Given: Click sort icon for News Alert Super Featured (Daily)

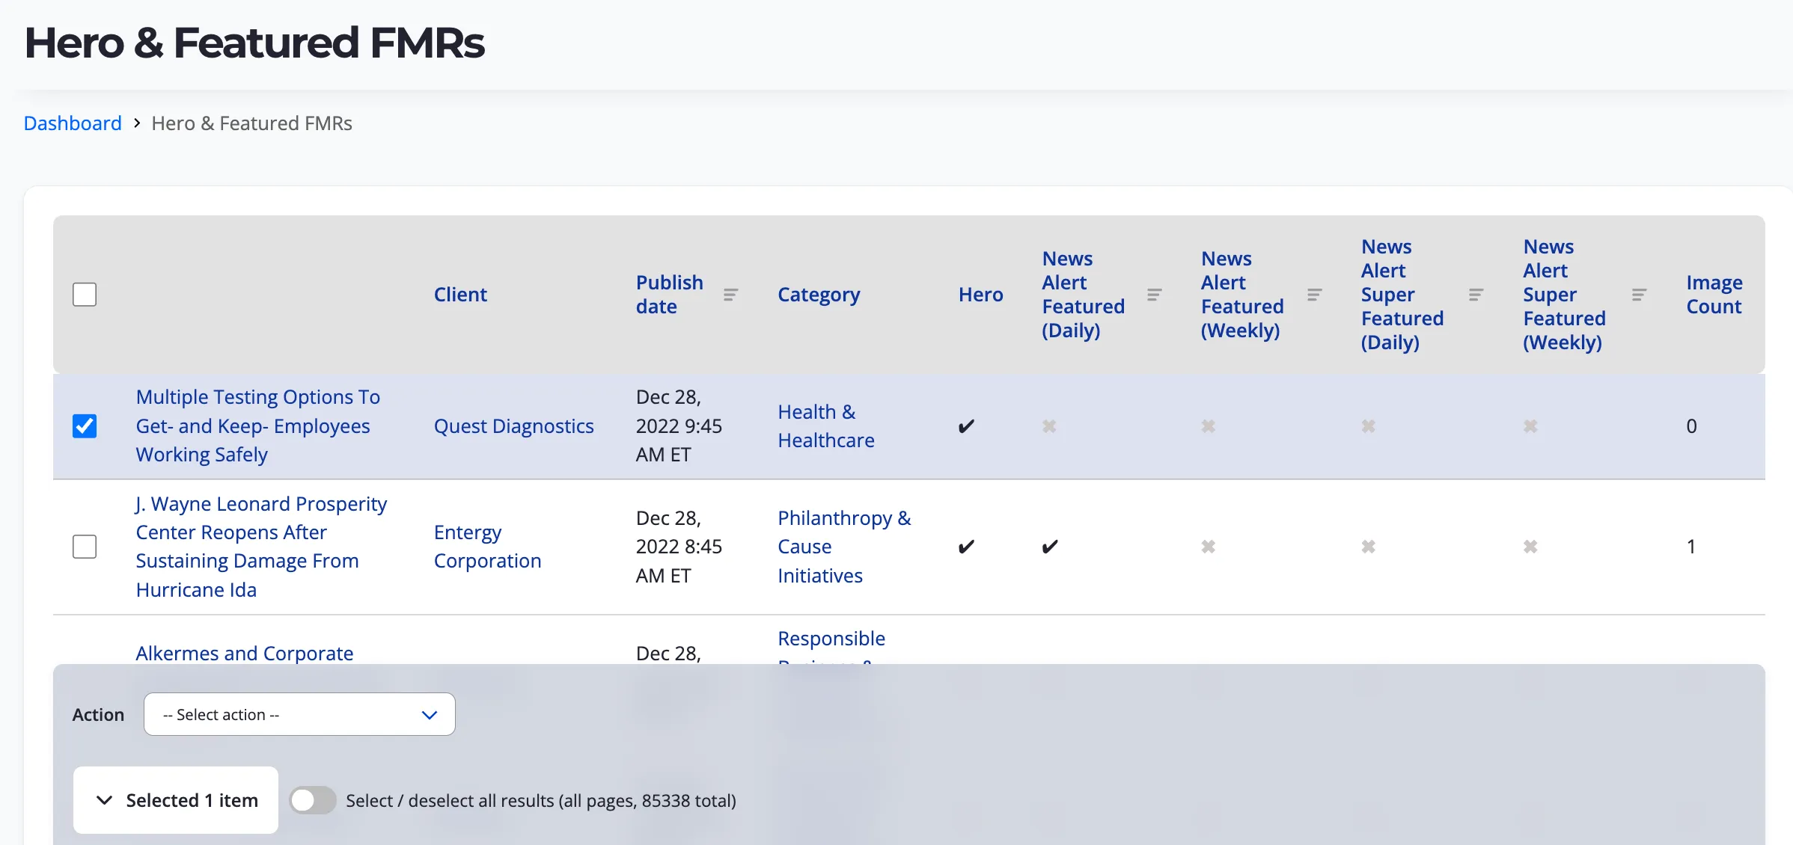Looking at the screenshot, I should [x=1476, y=295].
